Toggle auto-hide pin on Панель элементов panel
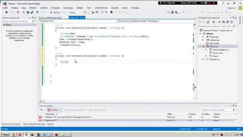Screen dimensions: 243x137 (33, 18)
